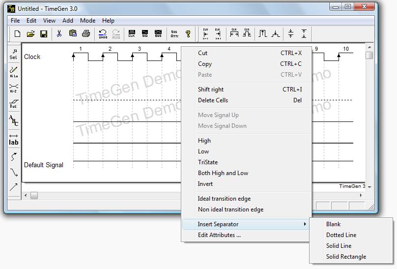Select the Sel pointer tool

13,54
